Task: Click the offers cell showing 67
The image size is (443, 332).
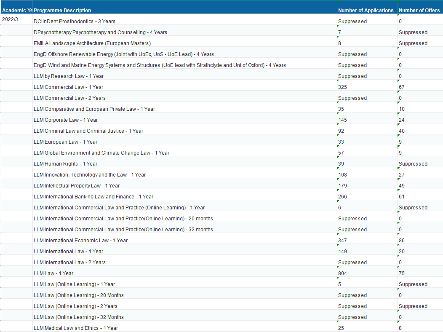Action: pyautogui.click(x=402, y=87)
